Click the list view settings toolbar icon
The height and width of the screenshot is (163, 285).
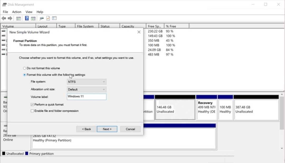[x=54, y=18]
